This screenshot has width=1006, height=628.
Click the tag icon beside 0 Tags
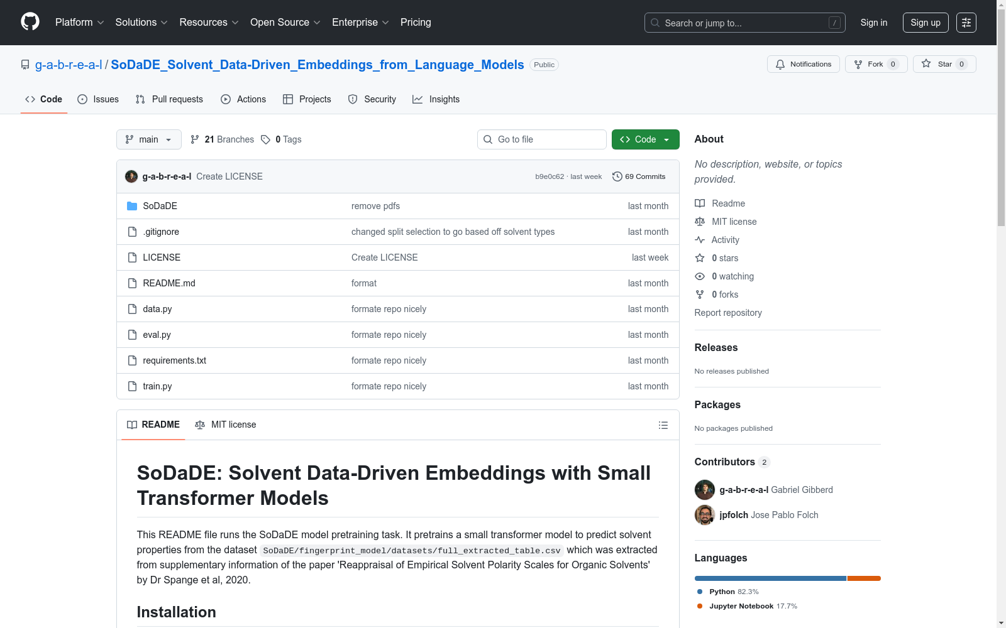[x=266, y=139]
